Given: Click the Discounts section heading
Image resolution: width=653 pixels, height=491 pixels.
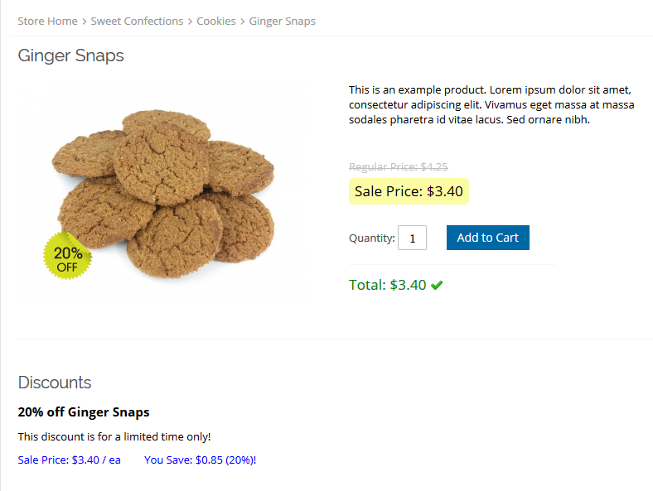Looking at the screenshot, I should pyautogui.click(x=55, y=383).
